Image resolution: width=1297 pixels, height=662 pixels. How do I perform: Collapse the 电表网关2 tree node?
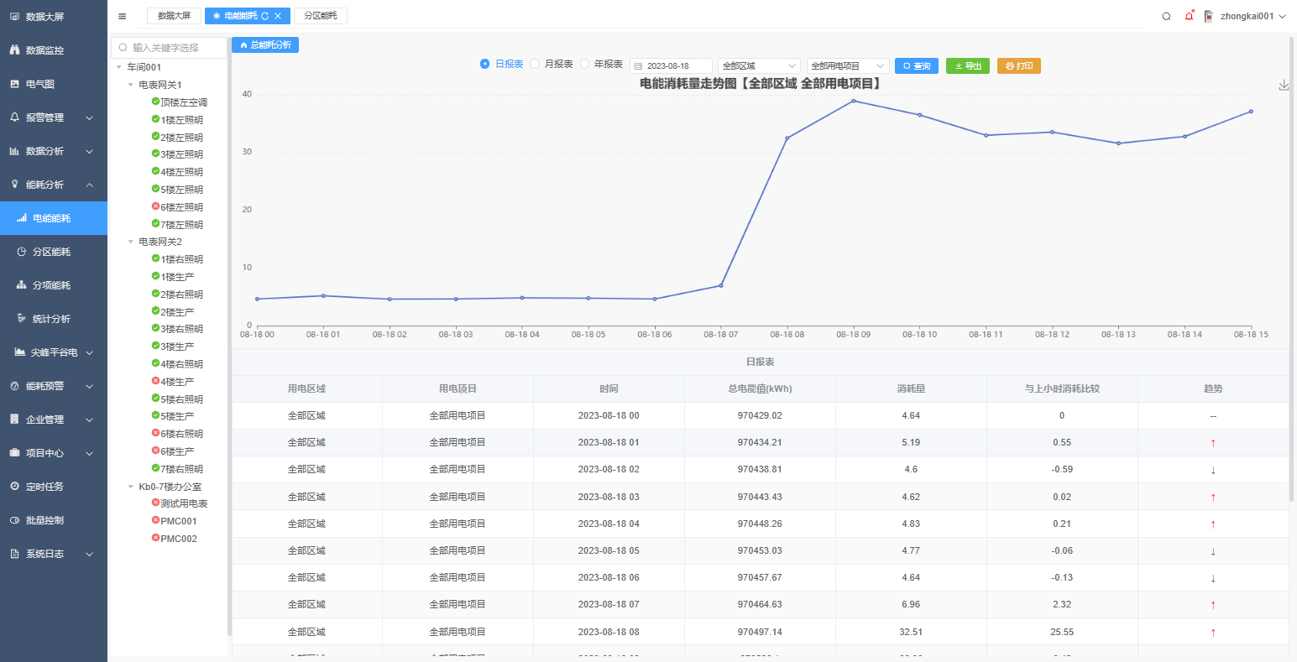(131, 242)
